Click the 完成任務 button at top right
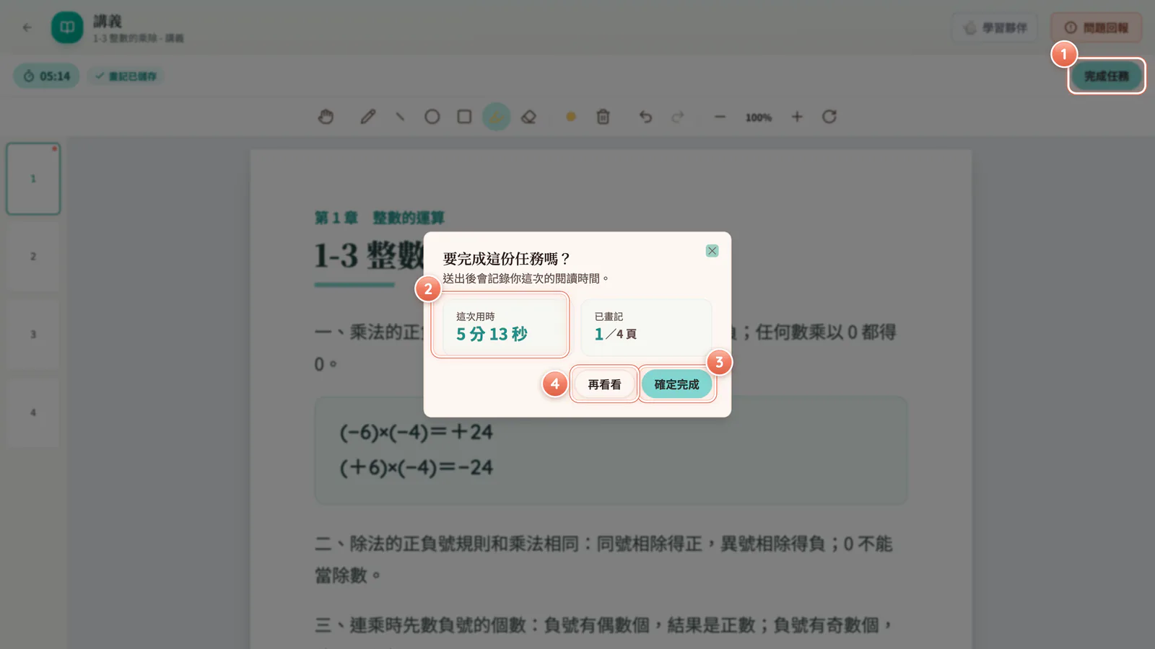 coord(1106,76)
